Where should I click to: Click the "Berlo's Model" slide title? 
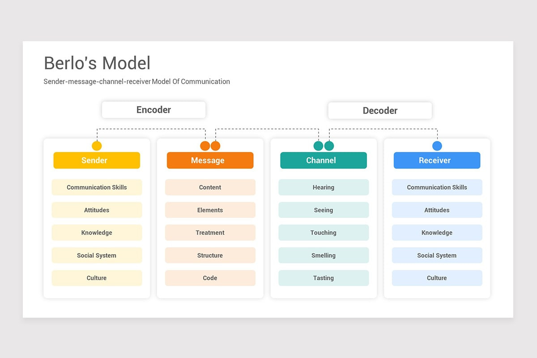[x=97, y=63]
